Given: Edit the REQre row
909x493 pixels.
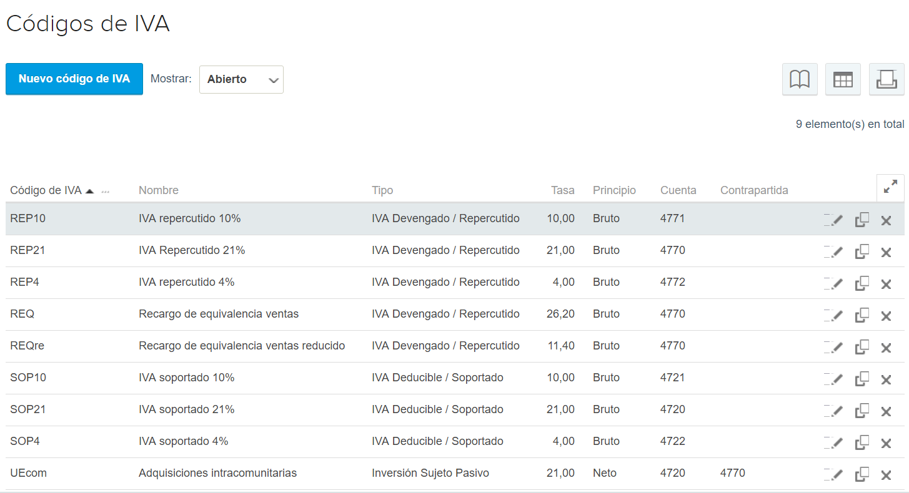Looking at the screenshot, I should (x=833, y=346).
